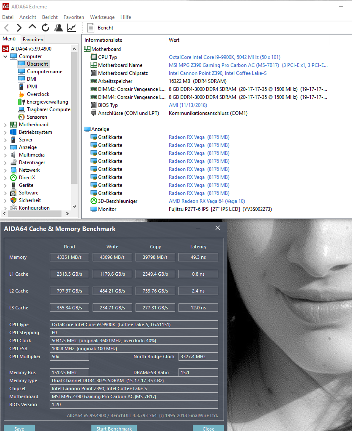Open the user icon in the toolbar
The image size is (352, 431).
point(58,28)
